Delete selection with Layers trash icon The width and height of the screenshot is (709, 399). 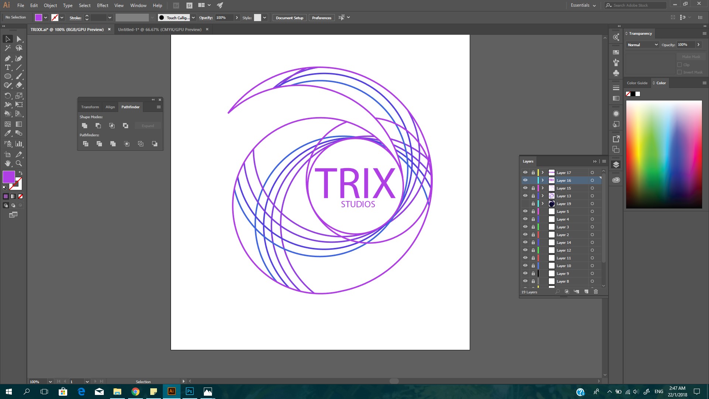tap(596, 292)
